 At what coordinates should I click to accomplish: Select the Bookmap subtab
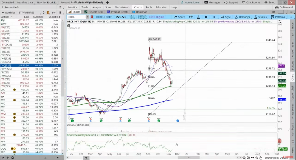pos(140,12)
